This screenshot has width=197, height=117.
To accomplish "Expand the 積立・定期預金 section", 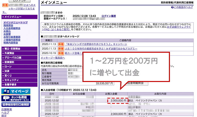I will [20, 49].
